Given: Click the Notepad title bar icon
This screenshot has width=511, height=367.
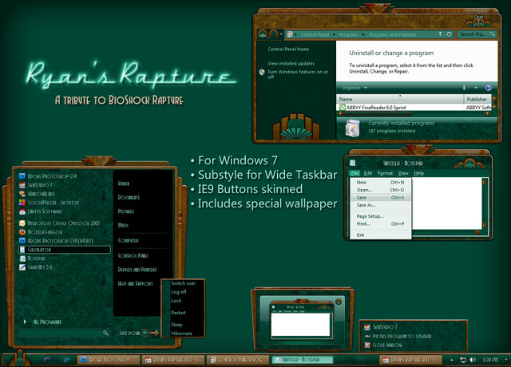Looking at the screenshot, I should click(x=352, y=163).
